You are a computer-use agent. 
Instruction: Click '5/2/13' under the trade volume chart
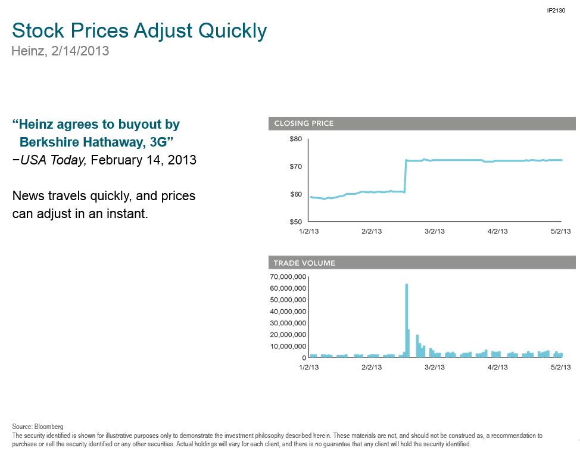[x=561, y=368]
